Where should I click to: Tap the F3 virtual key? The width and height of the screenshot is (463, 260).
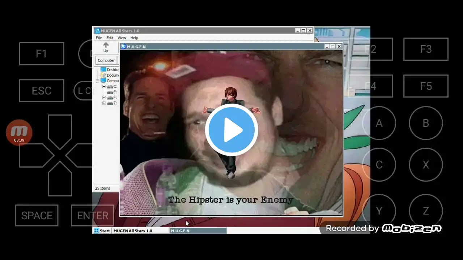tap(426, 49)
